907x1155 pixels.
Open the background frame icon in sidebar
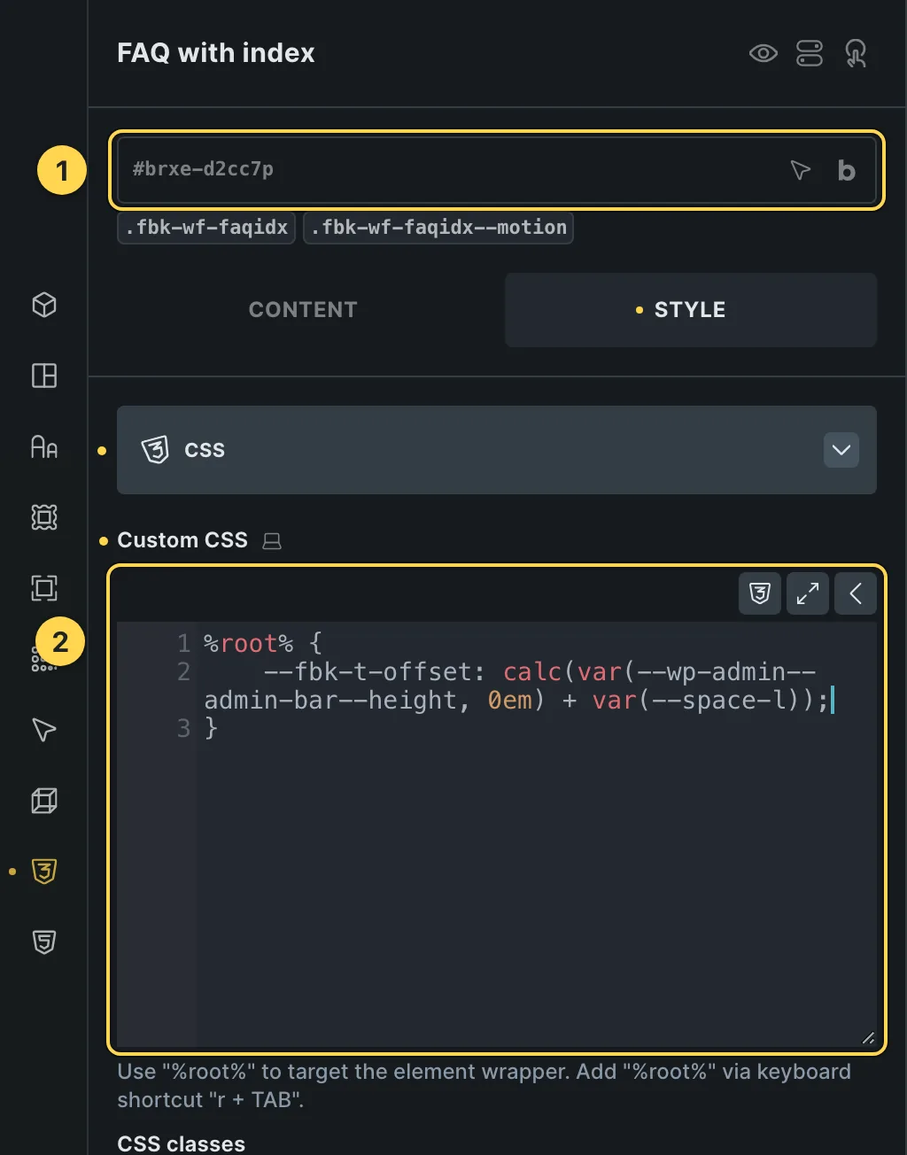tap(44, 517)
